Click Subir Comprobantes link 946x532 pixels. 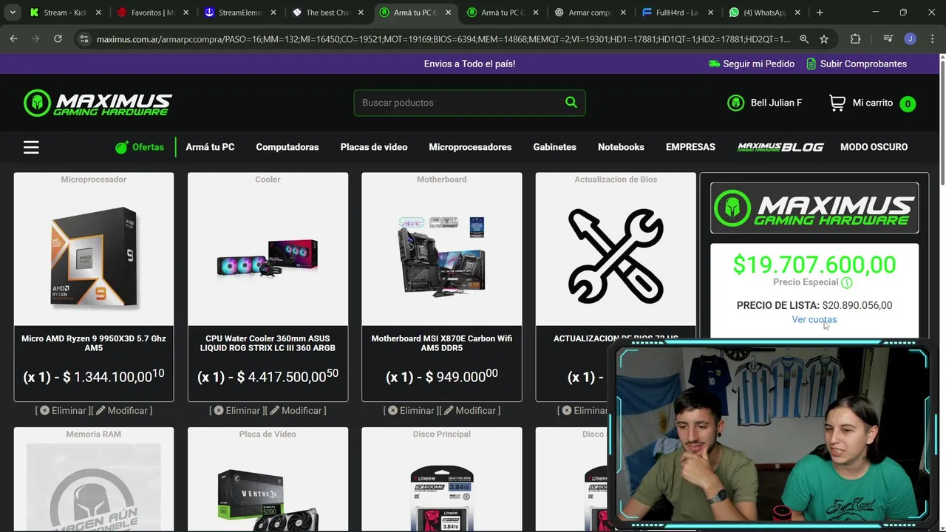click(x=863, y=64)
